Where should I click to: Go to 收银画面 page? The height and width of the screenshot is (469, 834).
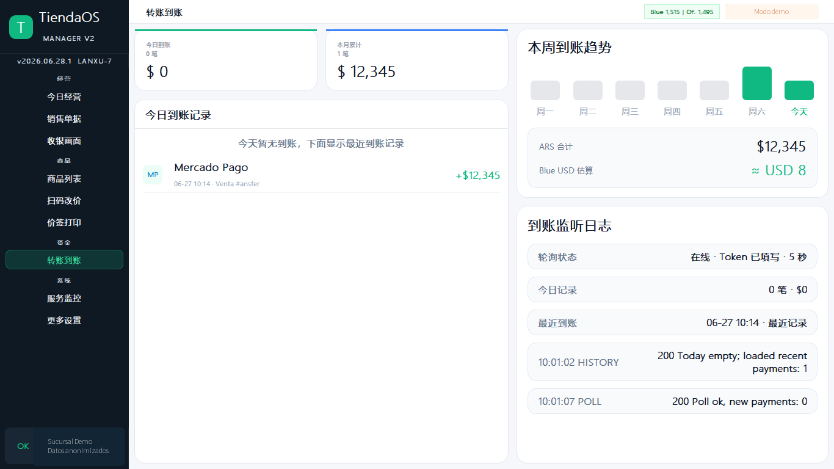[x=64, y=140]
